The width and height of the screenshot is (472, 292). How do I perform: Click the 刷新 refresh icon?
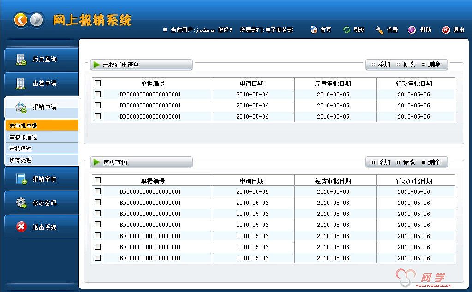tap(347, 30)
